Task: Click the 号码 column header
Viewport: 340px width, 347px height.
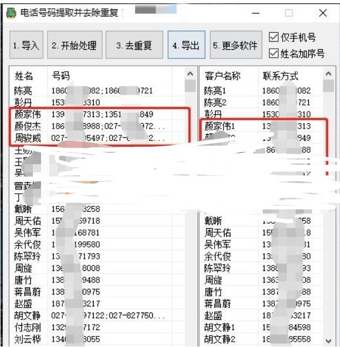Action: click(60, 76)
